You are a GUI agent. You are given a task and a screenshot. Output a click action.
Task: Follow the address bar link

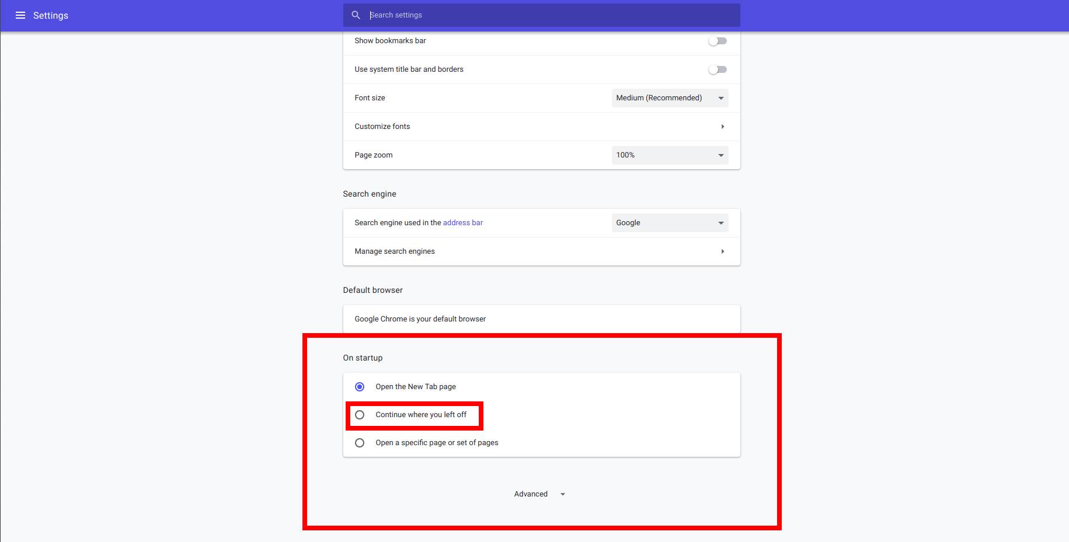[x=462, y=223]
